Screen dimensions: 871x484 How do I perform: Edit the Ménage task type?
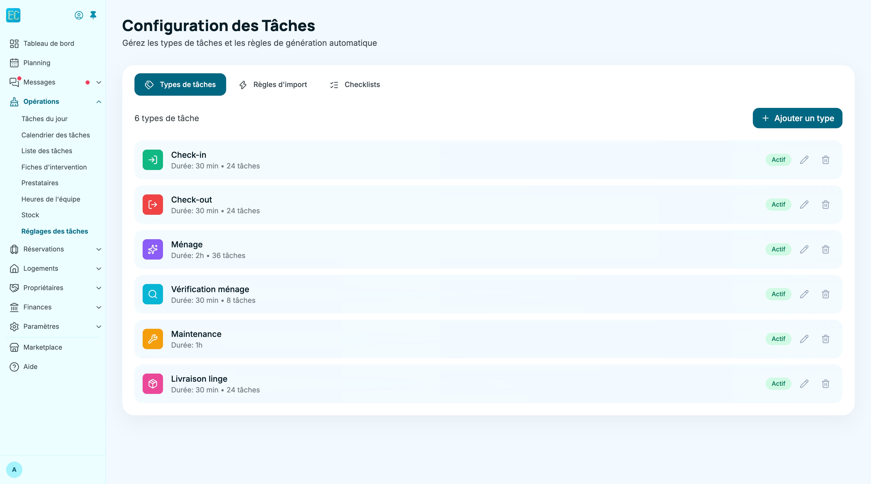coord(804,249)
